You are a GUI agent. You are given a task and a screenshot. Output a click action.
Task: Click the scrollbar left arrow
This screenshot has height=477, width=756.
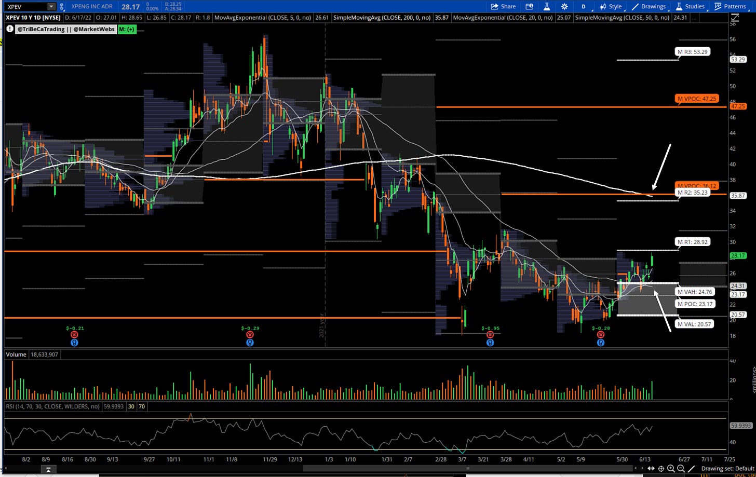click(6, 469)
